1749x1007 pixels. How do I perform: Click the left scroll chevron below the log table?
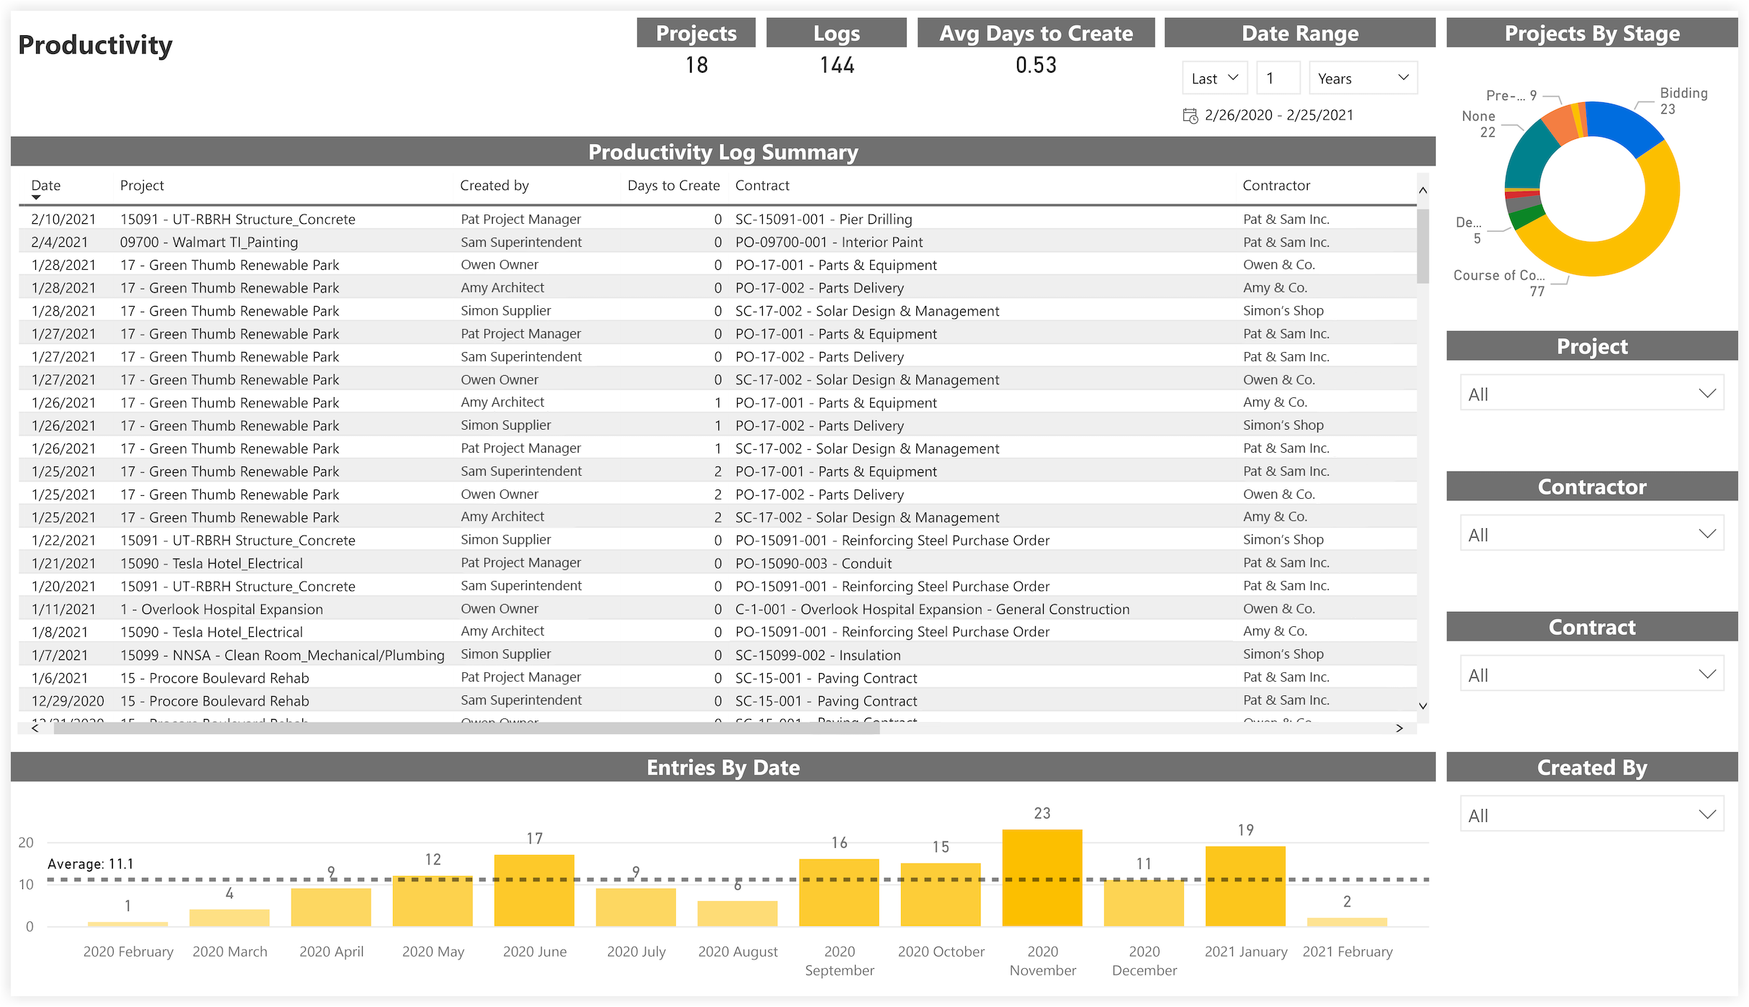tap(34, 728)
